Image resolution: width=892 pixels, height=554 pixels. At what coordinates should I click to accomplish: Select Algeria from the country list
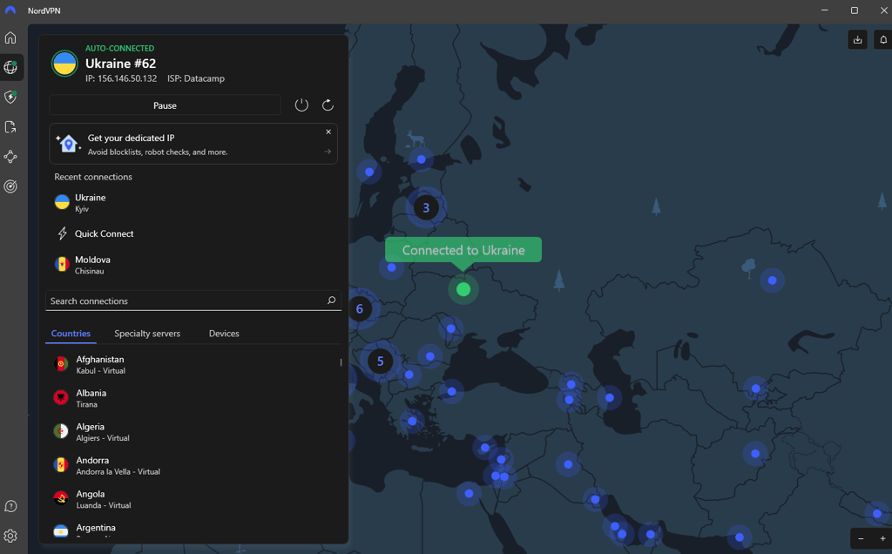coord(193,432)
